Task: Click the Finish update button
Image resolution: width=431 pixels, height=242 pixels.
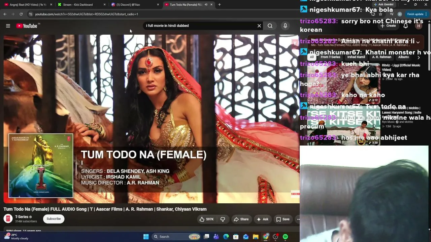Action: coord(417,14)
